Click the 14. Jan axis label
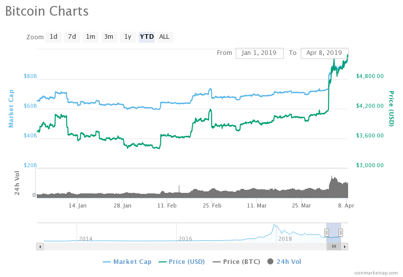 [78, 205]
